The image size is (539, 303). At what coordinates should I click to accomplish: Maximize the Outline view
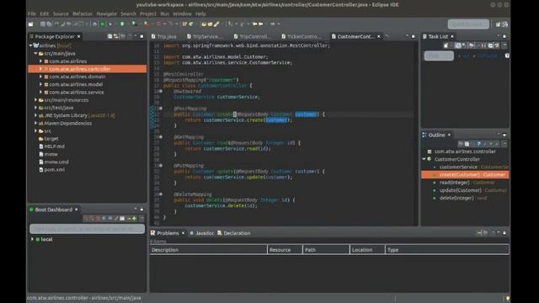pos(504,135)
